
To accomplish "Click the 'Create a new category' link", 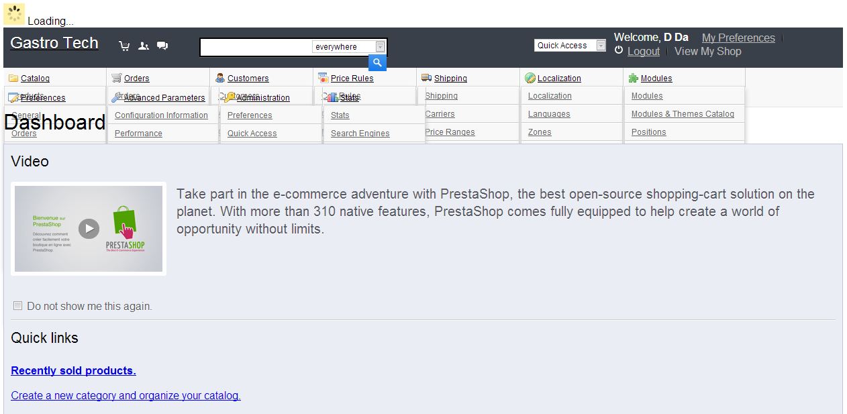I will [x=126, y=395].
